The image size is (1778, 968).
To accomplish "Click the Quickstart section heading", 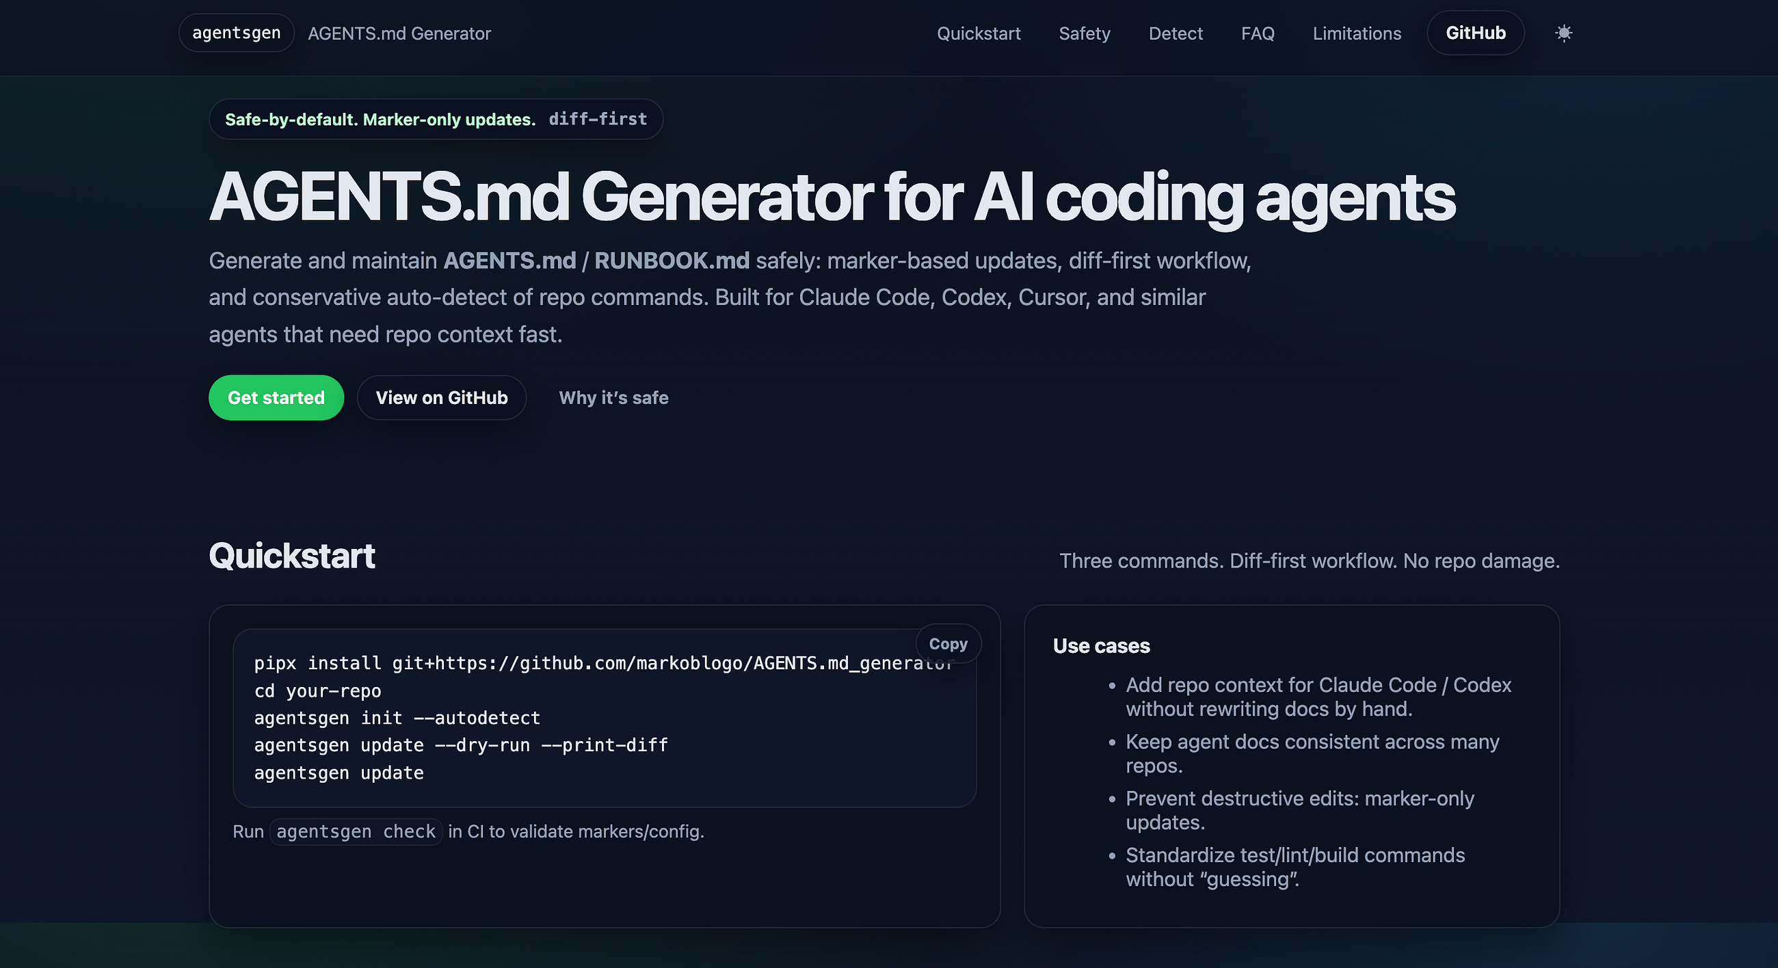I will (x=292, y=556).
